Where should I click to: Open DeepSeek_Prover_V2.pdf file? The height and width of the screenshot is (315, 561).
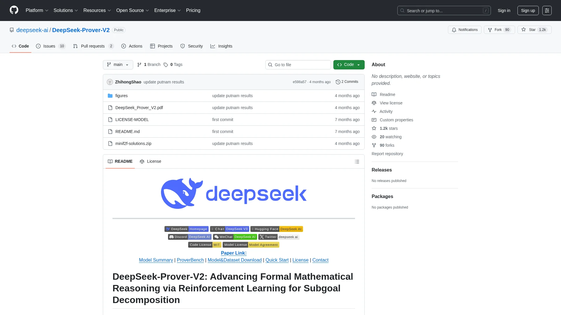139,108
